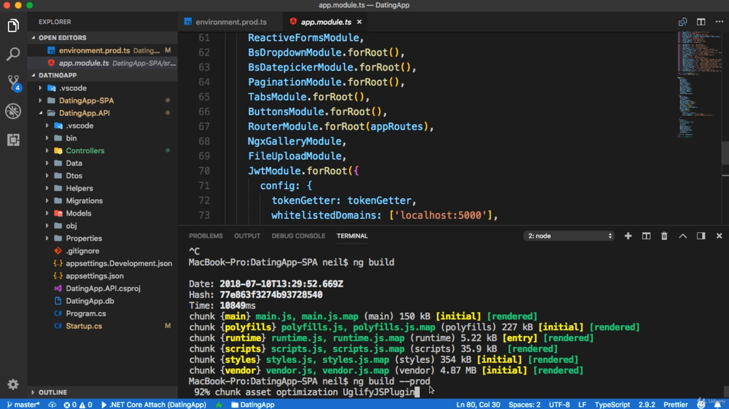
Task: Open the Extensions view in activity bar
Action: coord(13,139)
